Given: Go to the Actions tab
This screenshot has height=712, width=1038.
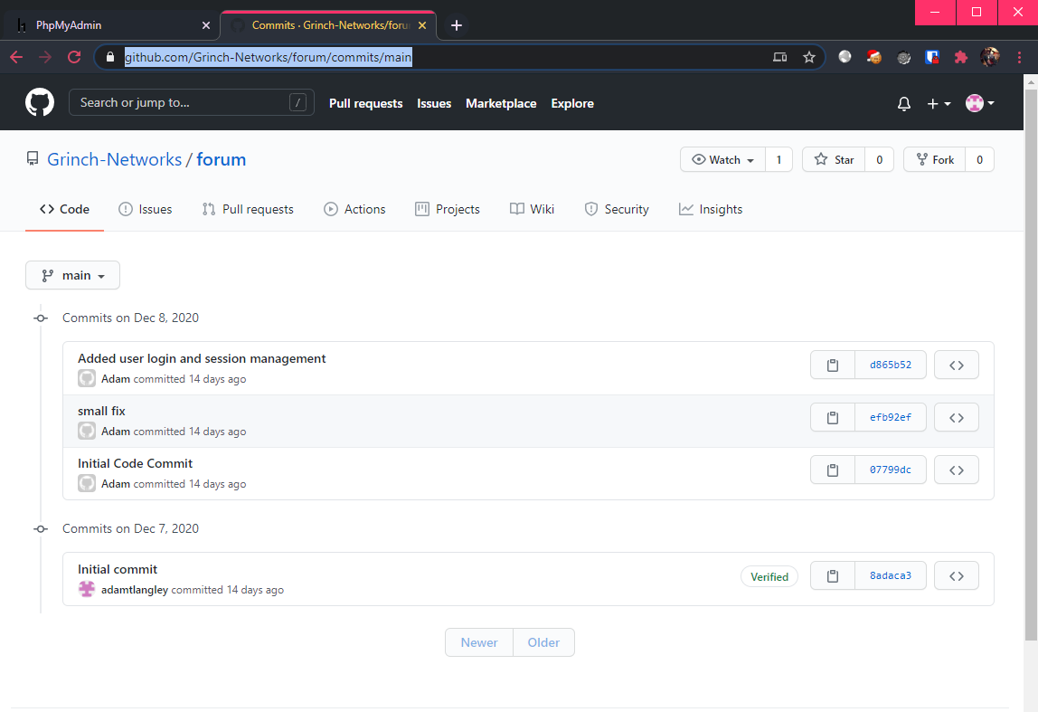Looking at the screenshot, I should (354, 209).
